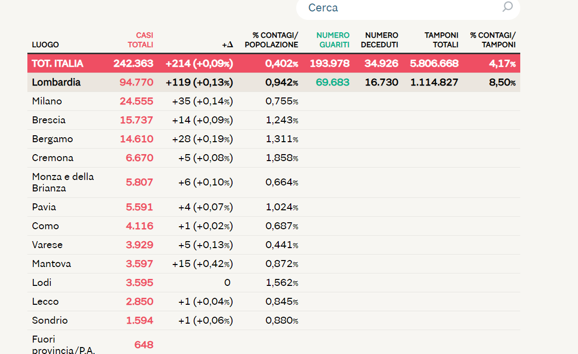Sort by CASI TOTALI column header
The width and height of the screenshot is (578, 354).
[140, 40]
